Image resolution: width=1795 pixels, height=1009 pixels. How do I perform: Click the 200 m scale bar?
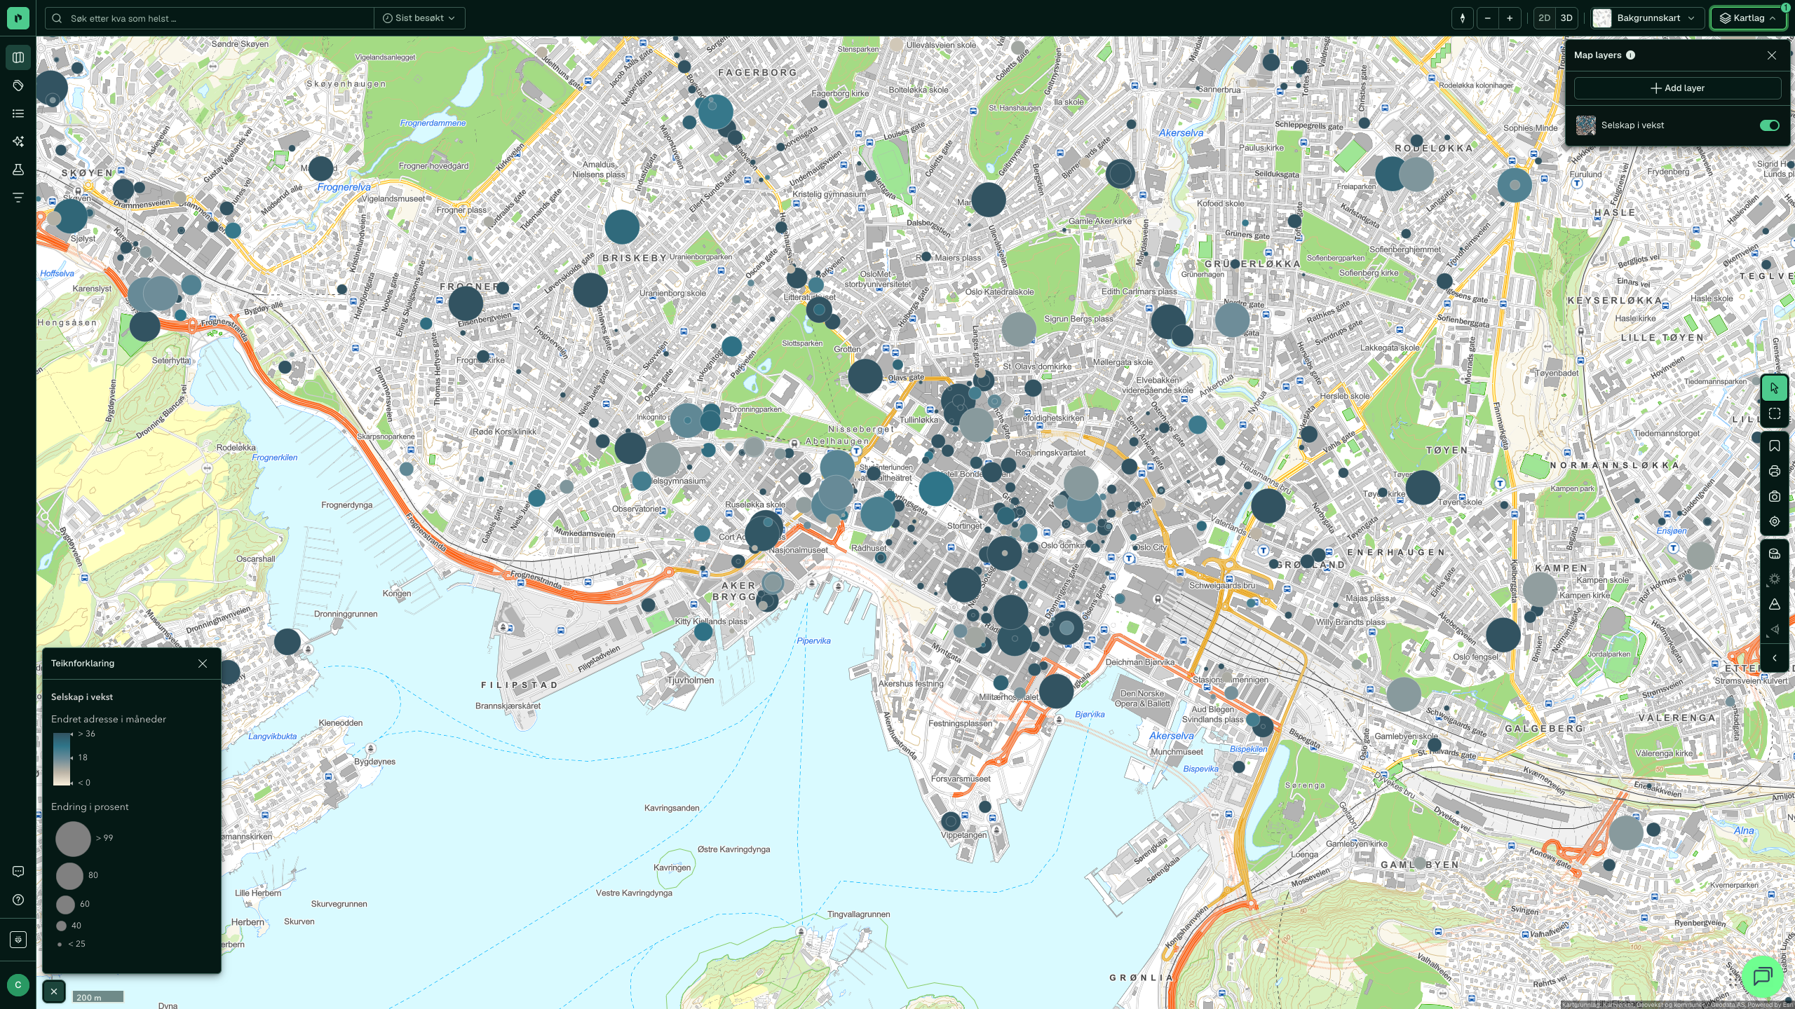click(x=97, y=997)
